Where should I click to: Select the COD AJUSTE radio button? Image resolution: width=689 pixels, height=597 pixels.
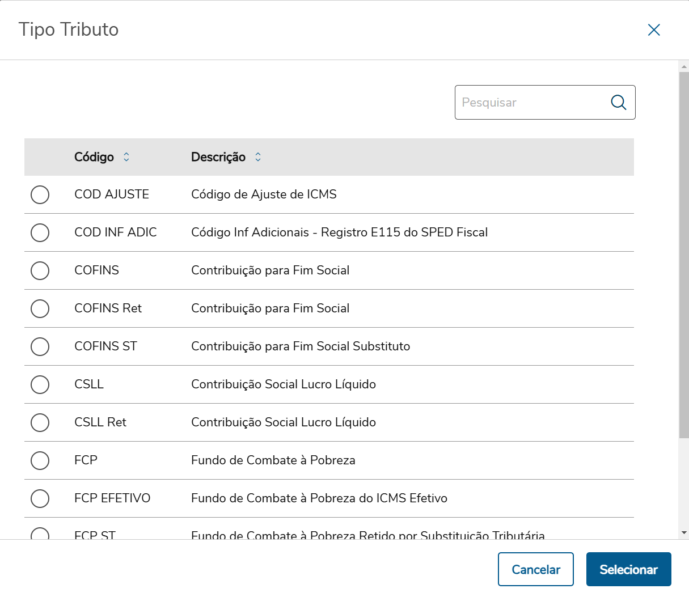pos(40,194)
